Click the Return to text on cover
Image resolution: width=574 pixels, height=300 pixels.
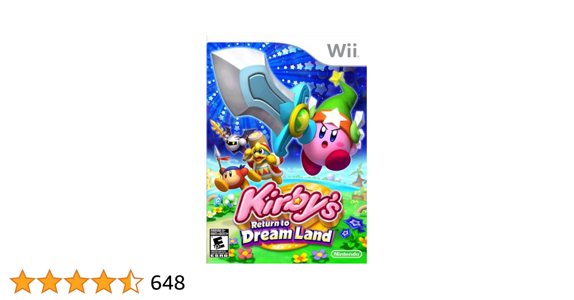pos(270,224)
